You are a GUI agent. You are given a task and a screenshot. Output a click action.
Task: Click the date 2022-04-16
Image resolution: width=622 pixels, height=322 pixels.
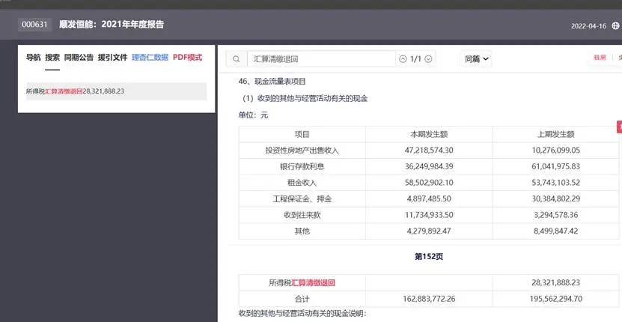coord(588,26)
